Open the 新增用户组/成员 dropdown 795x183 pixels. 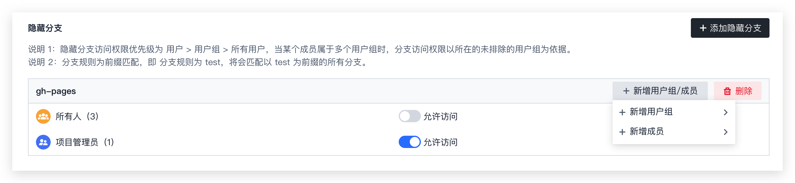660,91
